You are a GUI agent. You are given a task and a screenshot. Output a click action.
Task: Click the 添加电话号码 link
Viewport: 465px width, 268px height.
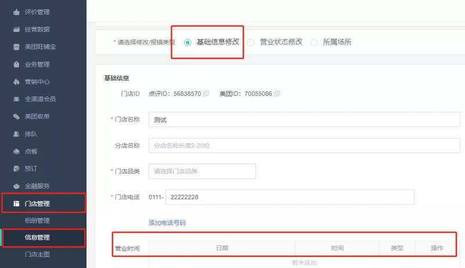click(167, 223)
